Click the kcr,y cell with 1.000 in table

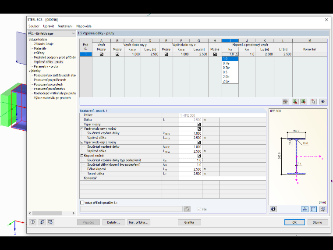[132, 54]
